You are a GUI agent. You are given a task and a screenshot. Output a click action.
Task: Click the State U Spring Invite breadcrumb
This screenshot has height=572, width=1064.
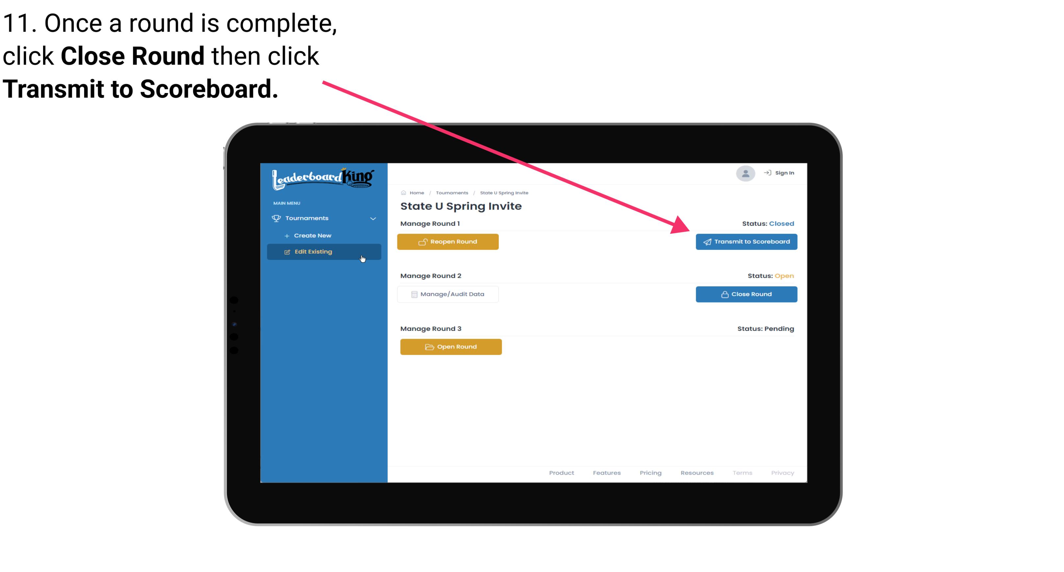tap(504, 192)
